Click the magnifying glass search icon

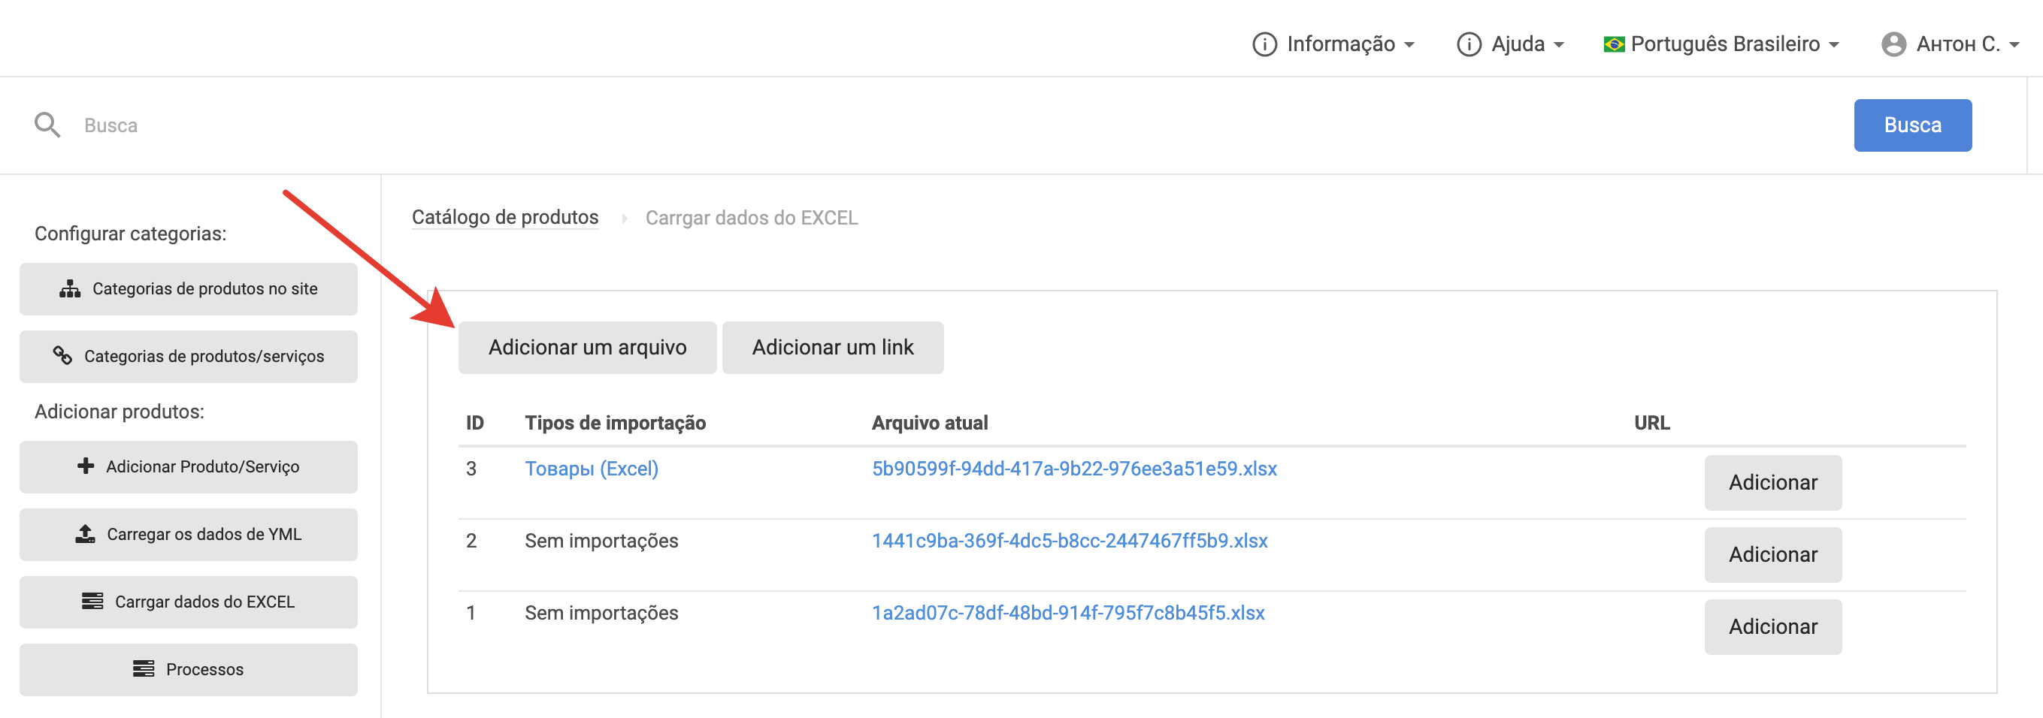47,125
